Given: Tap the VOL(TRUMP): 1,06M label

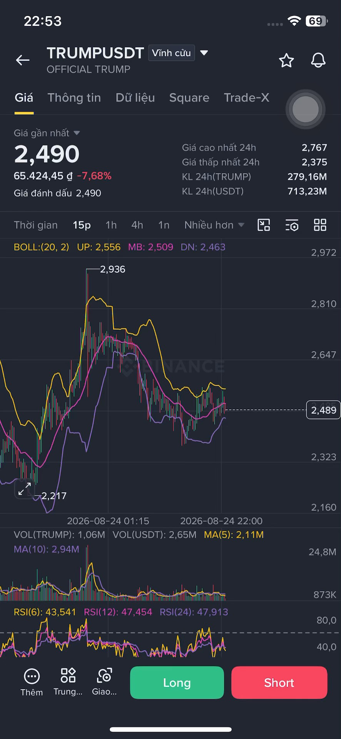Looking at the screenshot, I should coord(59,535).
